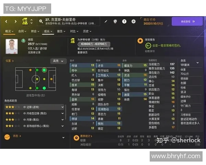Open the help question mark icon

(124, 21)
